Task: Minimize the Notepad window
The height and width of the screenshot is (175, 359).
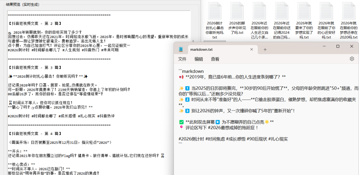Action: [324, 46]
